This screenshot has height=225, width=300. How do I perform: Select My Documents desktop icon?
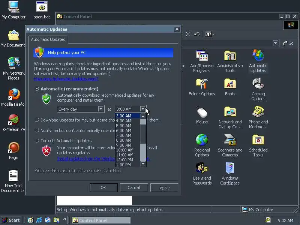pos(13,38)
